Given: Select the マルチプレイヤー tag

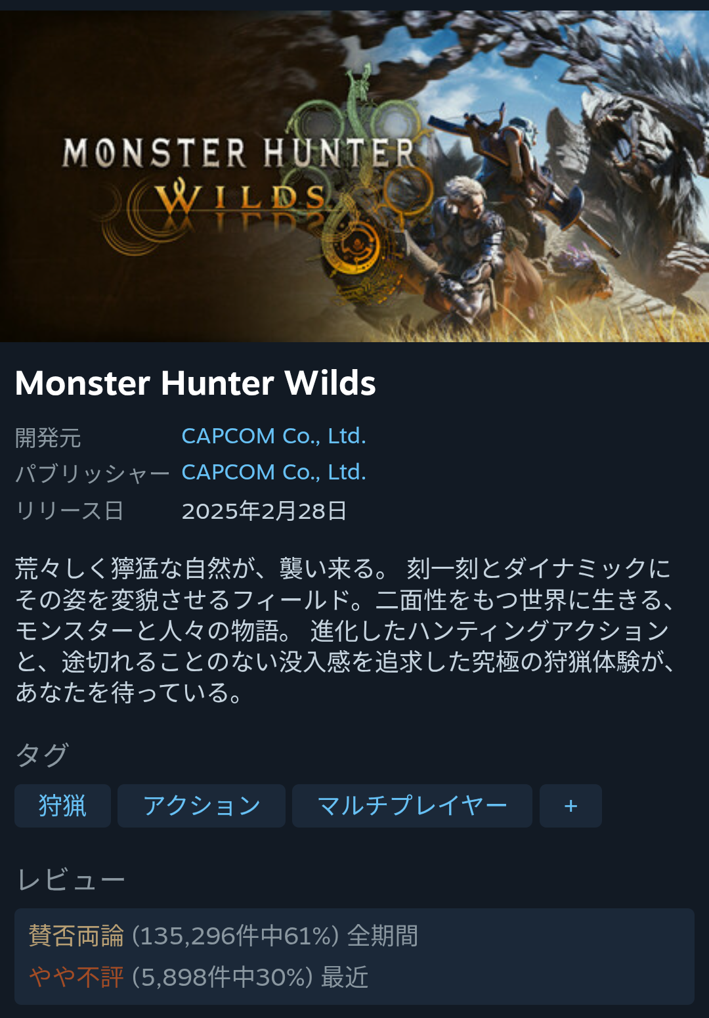Looking at the screenshot, I should point(412,806).
